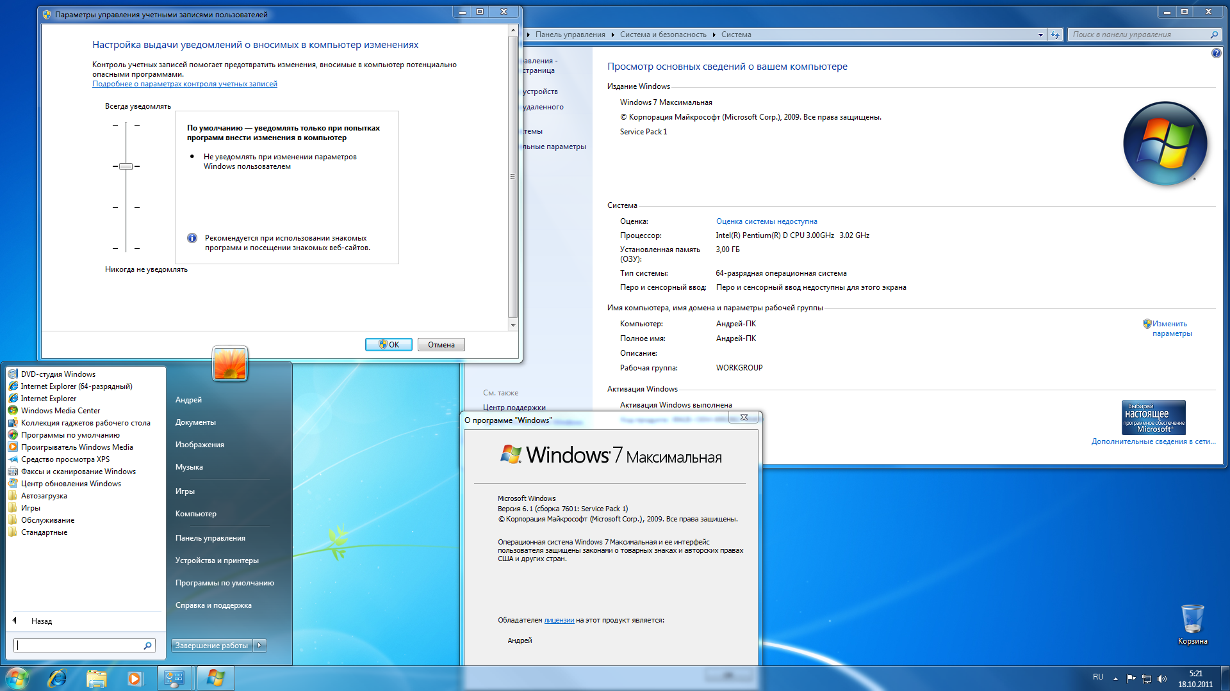Open Музыка from Start menu
This screenshot has width=1230, height=691.
(189, 467)
